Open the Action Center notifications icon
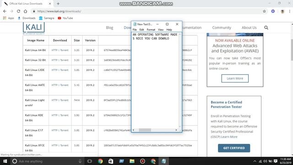 (276, 161)
